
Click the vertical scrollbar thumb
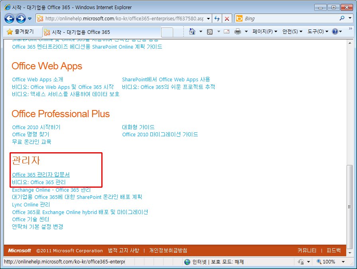350,206
